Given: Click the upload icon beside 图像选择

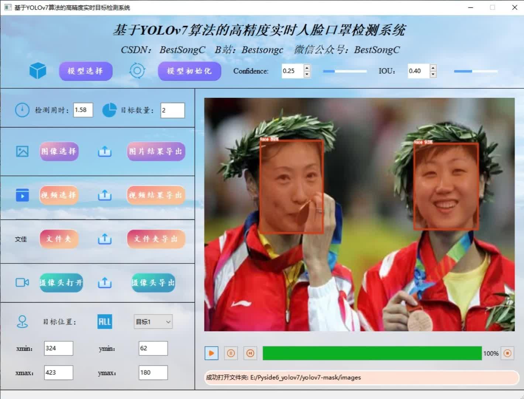Looking at the screenshot, I should click(x=105, y=151).
